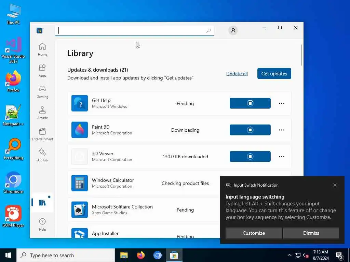Select Visual Studio 2017 desktop shortcut
The image size is (350, 262).
pyautogui.click(x=13, y=50)
